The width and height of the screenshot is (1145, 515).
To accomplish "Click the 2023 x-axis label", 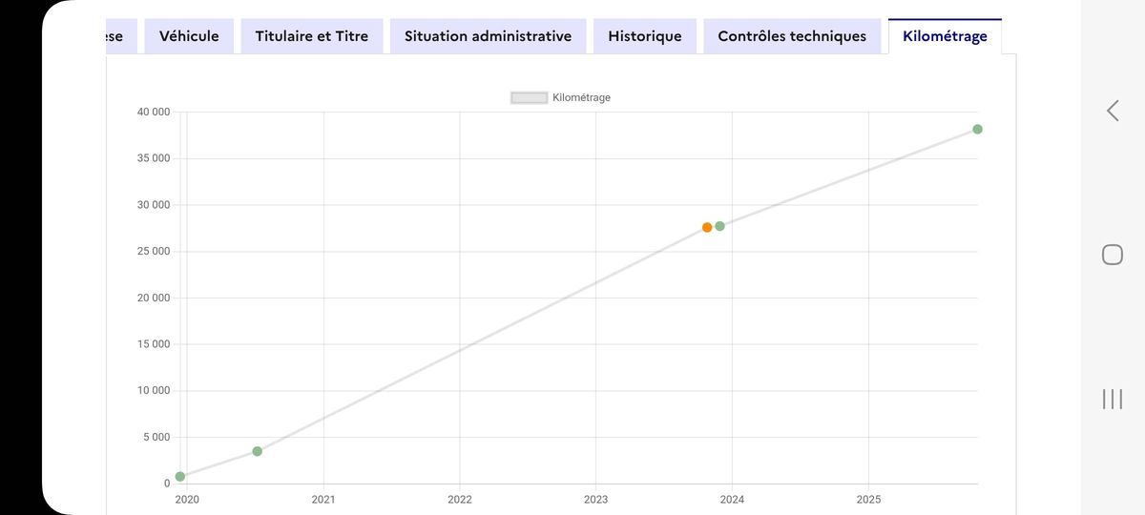I will coord(595,499).
